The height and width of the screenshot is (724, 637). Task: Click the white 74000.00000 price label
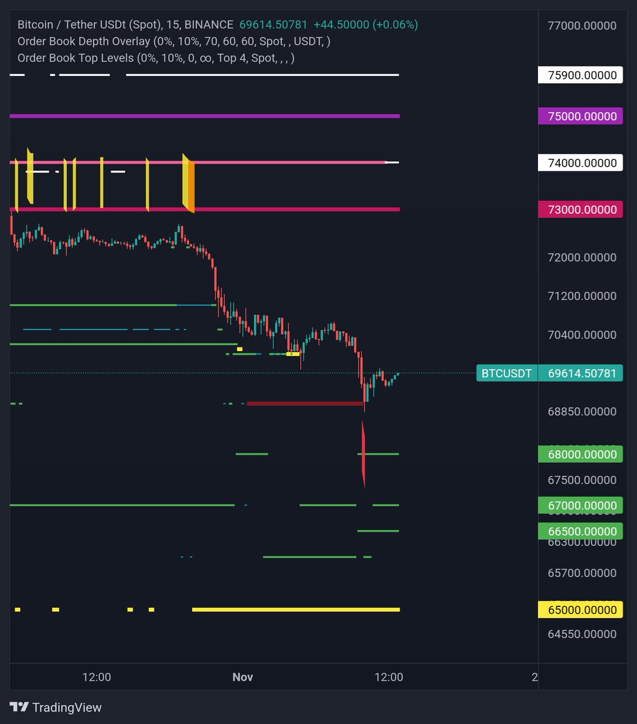(580, 163)
